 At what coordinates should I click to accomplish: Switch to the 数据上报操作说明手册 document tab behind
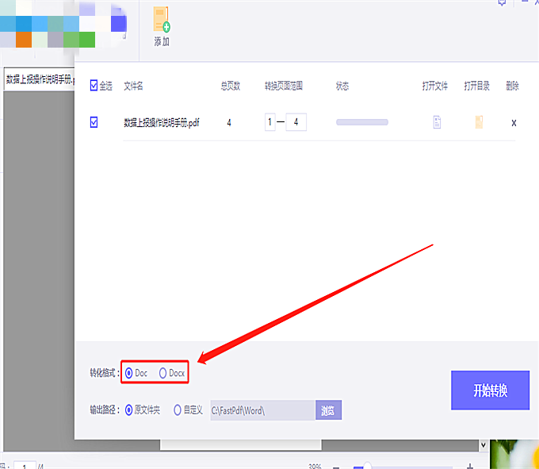pyautogui.click(x=39, y=79)
